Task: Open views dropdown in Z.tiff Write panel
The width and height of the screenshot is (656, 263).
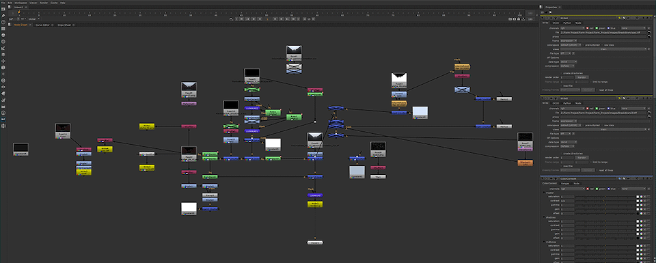Action: 603,130
